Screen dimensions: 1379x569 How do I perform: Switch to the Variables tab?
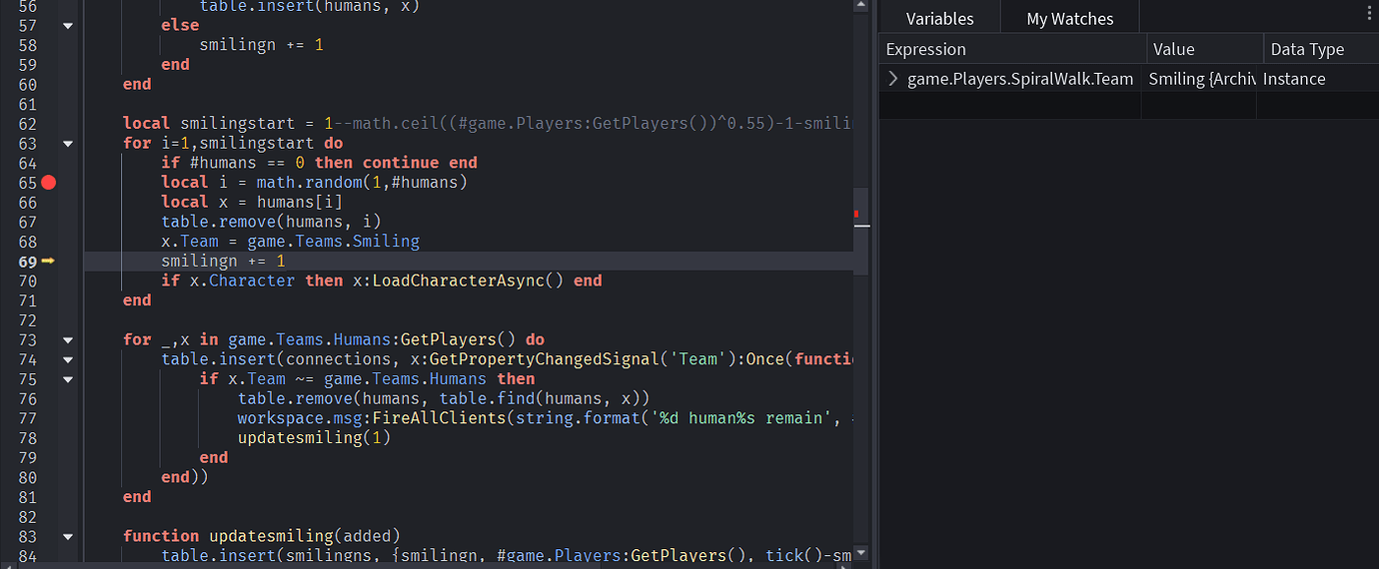[940, 18]
